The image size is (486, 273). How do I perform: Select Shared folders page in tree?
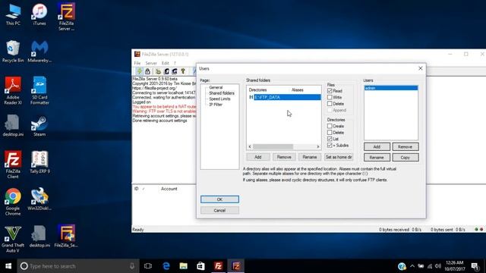click(x=222, y=93)
